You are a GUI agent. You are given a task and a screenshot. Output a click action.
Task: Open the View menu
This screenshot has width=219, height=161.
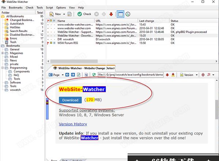click(x=72, y=8)
